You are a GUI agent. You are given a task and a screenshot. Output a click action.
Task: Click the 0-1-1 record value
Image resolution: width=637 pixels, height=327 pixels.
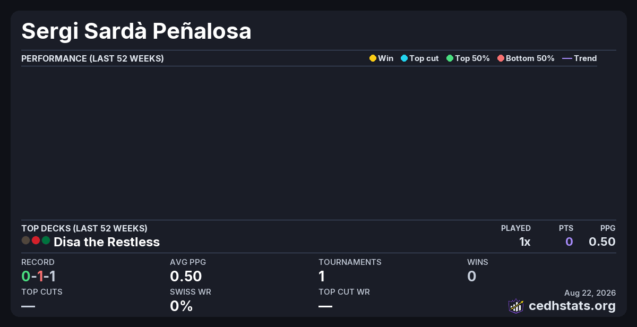click(39, 276)
